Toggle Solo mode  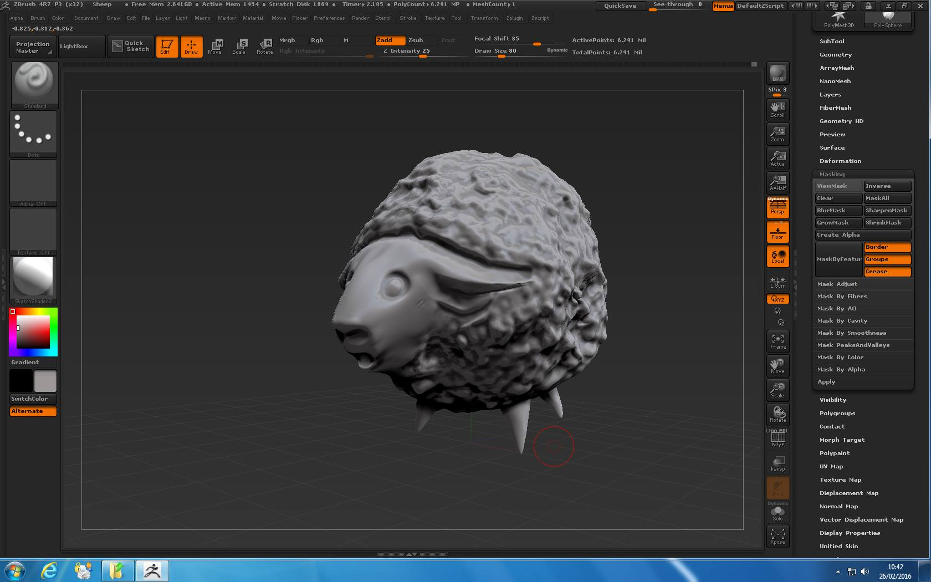click(777, 512)
